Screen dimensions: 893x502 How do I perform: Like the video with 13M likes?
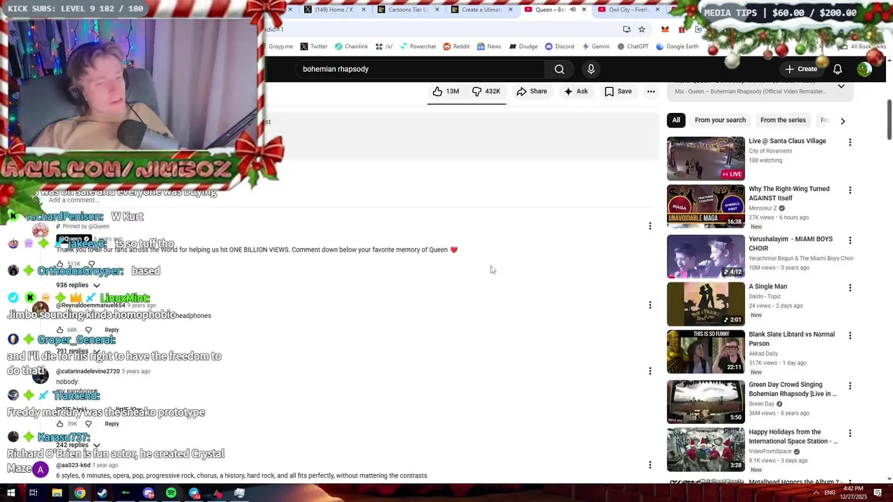(x=445, y=91)
